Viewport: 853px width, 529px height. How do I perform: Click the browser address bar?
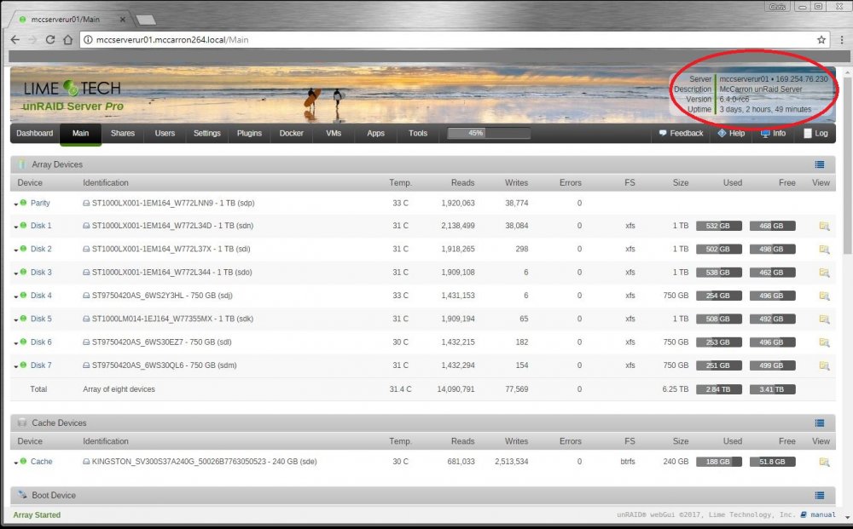point(455,40)
